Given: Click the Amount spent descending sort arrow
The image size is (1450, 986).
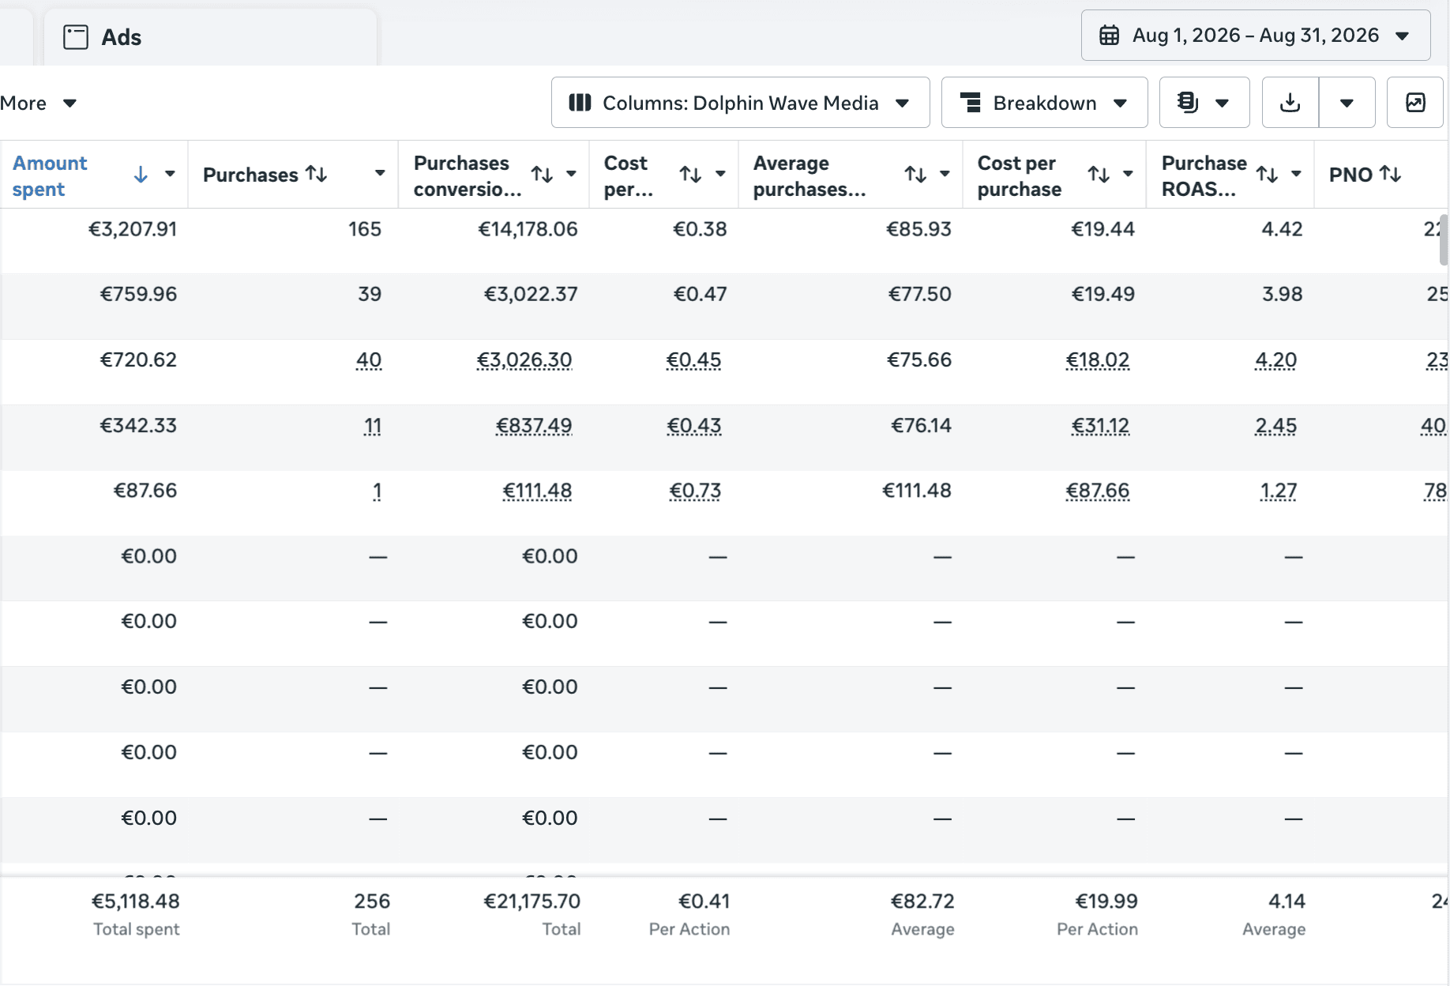Looking at the screenshot, I should tap(141, 175).
